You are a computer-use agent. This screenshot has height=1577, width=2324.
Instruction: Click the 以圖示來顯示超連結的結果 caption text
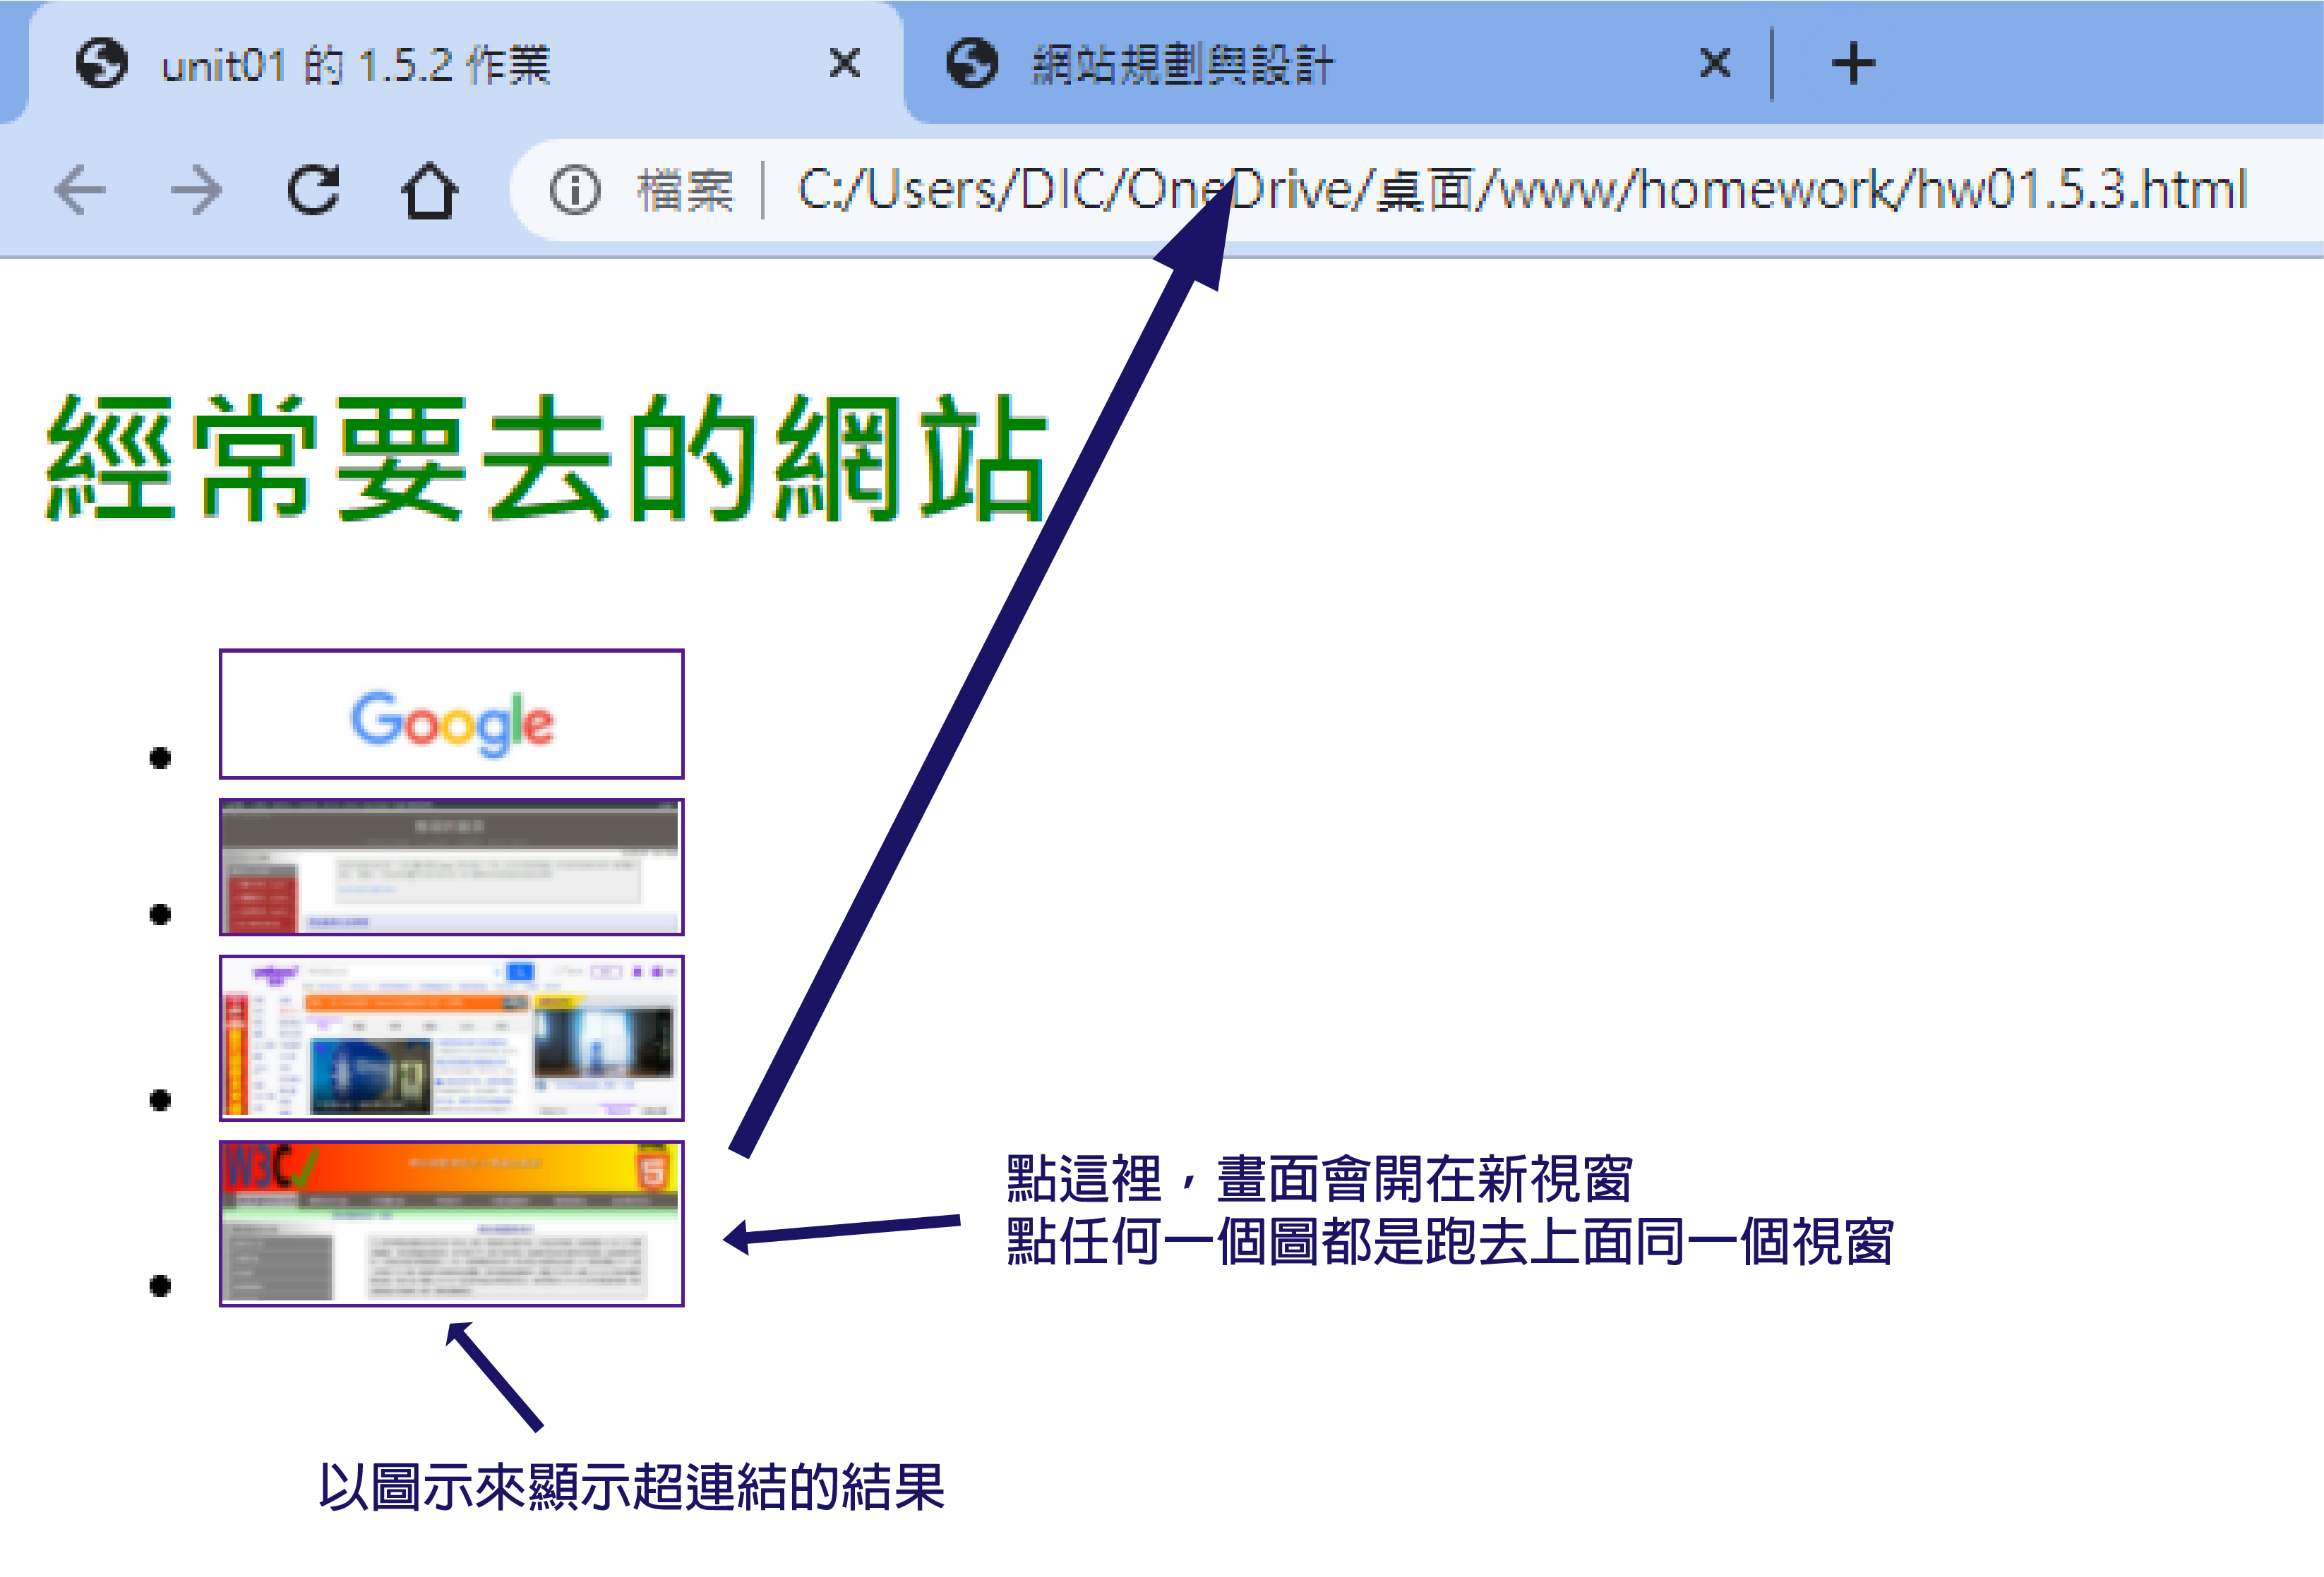click(631, 1486)
